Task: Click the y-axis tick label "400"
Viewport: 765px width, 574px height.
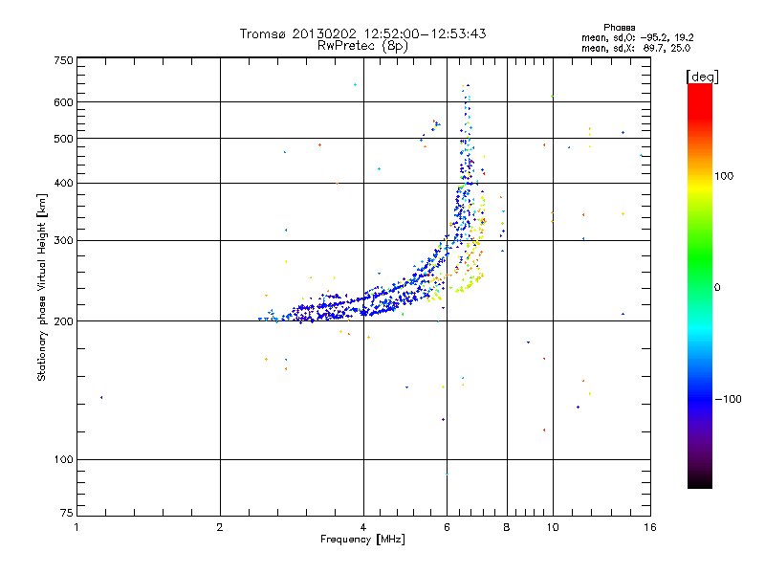Action: [x=63, y=183]
